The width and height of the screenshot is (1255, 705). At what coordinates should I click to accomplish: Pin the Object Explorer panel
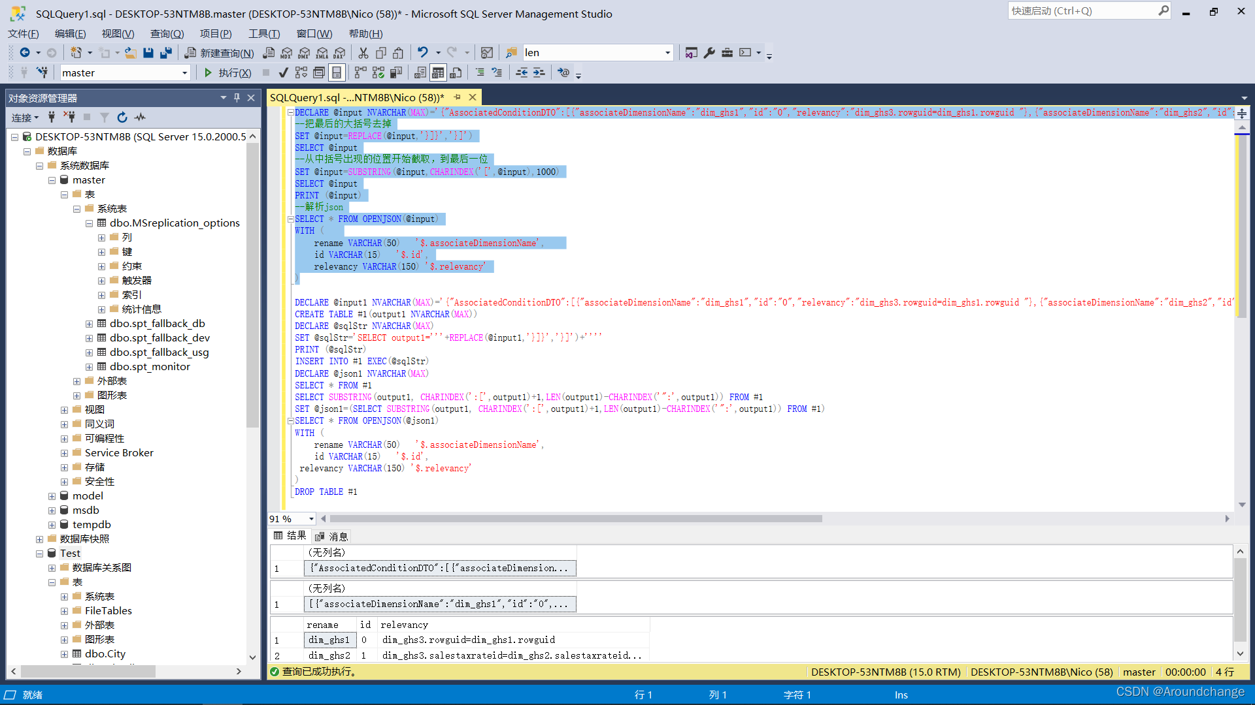pos(237,98)
